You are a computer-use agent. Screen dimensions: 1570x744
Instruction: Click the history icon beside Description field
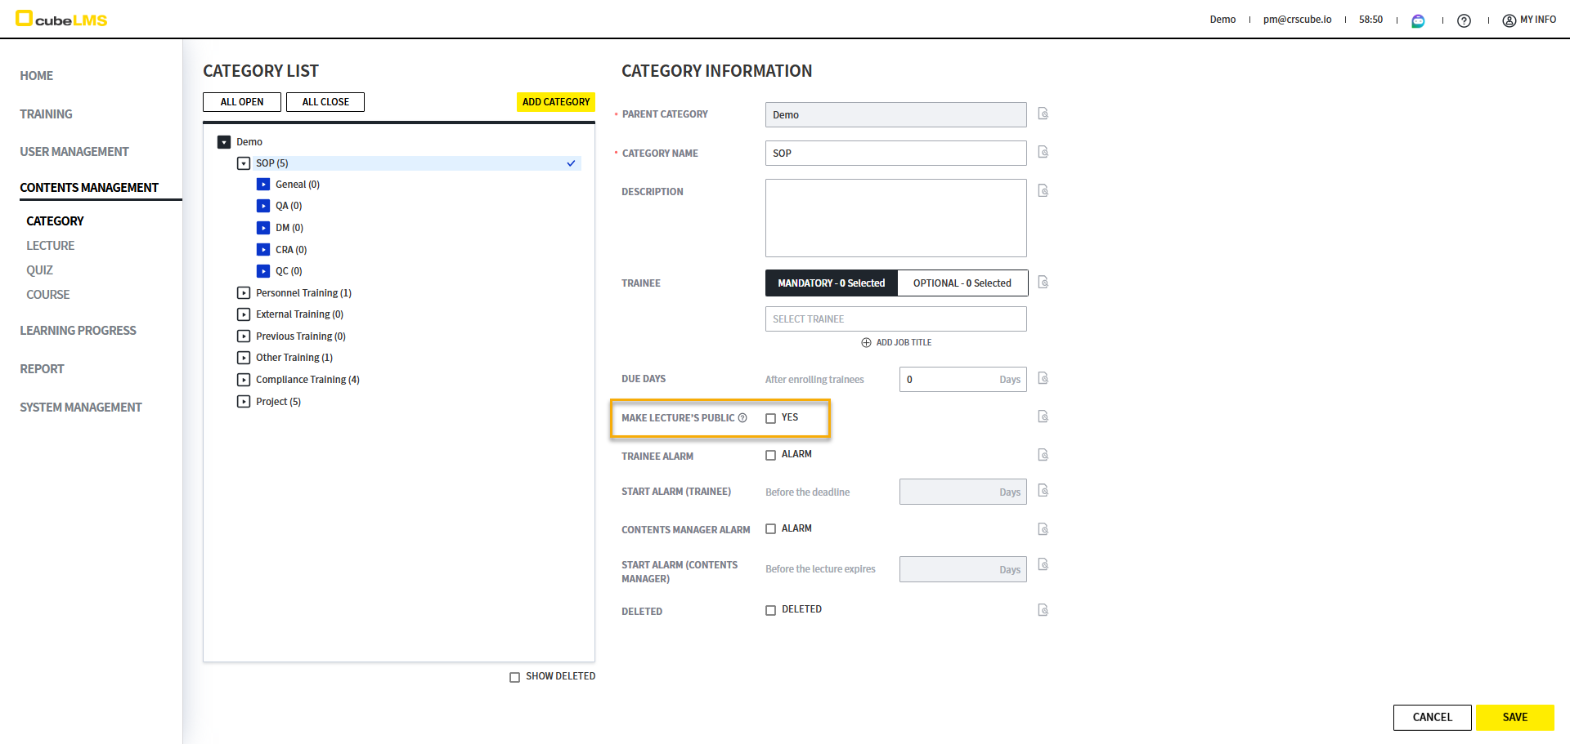1043,190
